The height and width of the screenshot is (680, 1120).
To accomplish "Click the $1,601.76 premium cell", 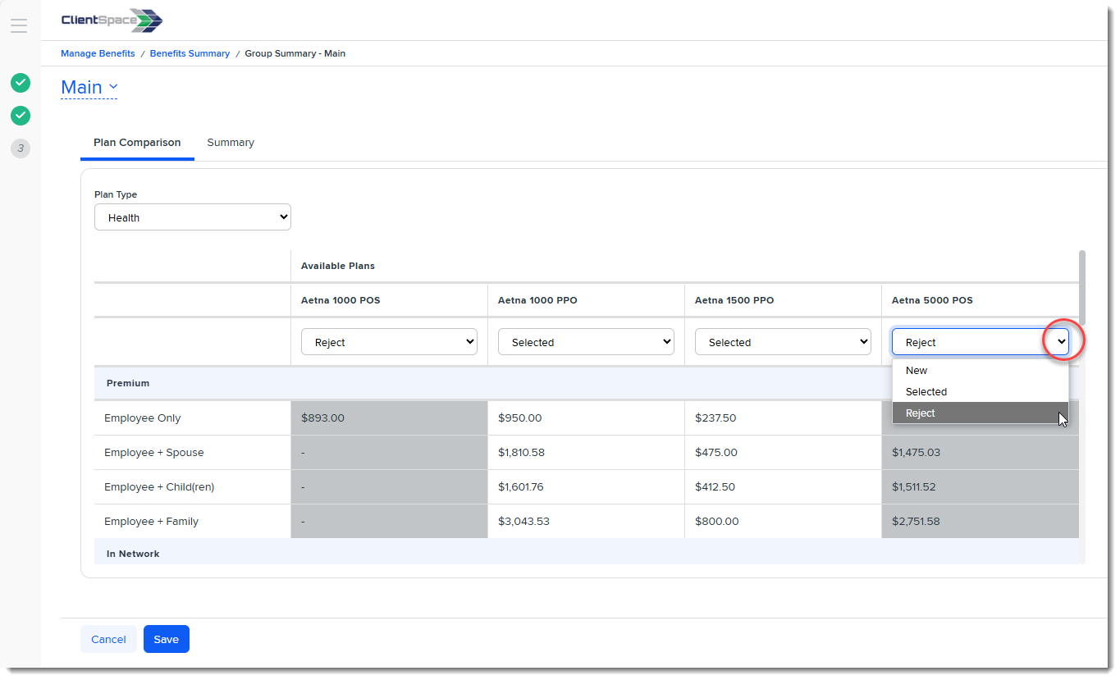I will click(x=586, y=486).
